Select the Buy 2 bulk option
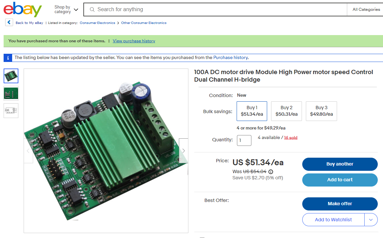Viewport: 383px width, 238px height. (x=287, y=111)
